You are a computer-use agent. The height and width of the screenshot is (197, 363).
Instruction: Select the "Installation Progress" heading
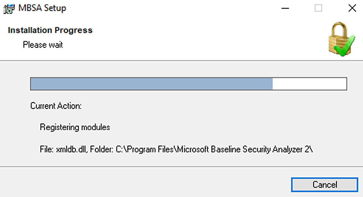click(x=50, y=30)
